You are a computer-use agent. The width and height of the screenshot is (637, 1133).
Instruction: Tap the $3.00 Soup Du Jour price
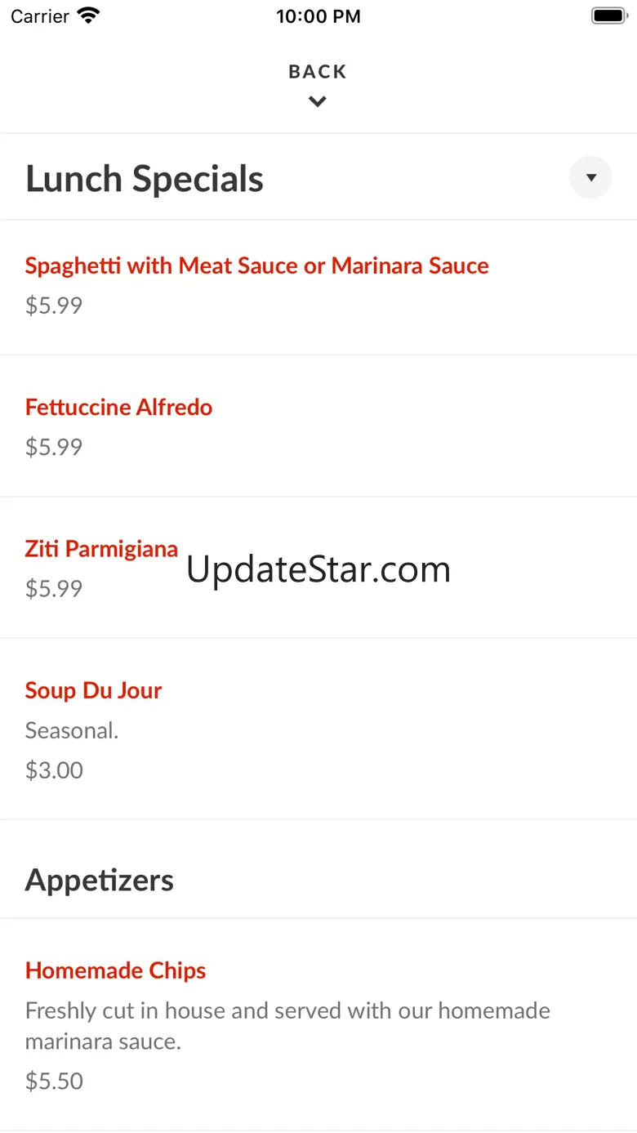pyautogui.click(x=54, y=770)
